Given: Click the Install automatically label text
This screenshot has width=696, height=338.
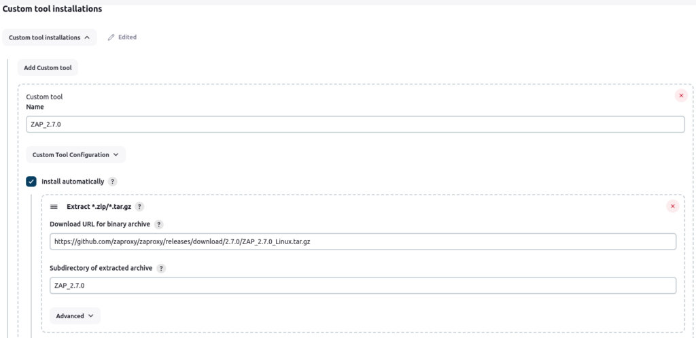Looking at the screenshot, I should pyautogui.click(x=73, y=182).
